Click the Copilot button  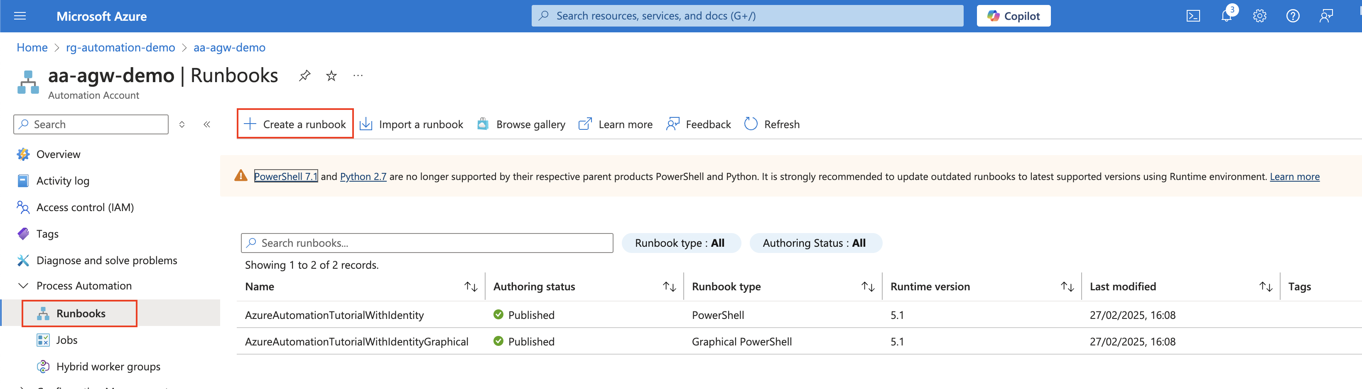(1014, 16)
